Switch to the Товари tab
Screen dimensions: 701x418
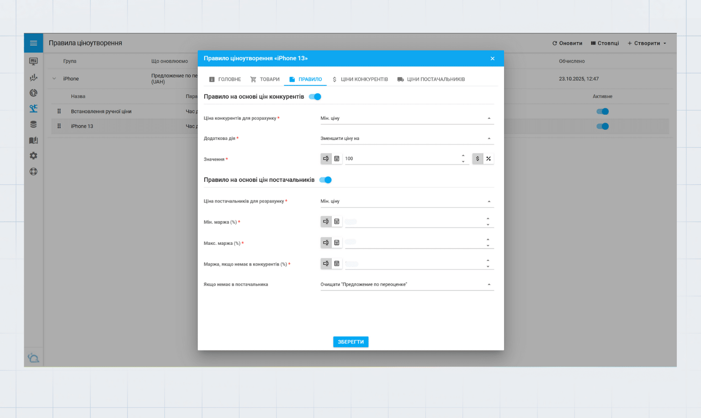(x=265, y=79)
